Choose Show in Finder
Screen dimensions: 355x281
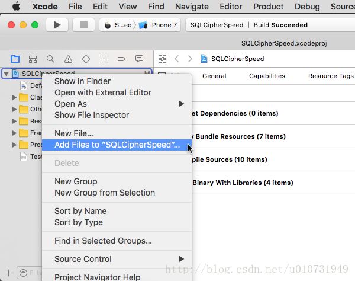pyautogui.click(x=117, y=81)
